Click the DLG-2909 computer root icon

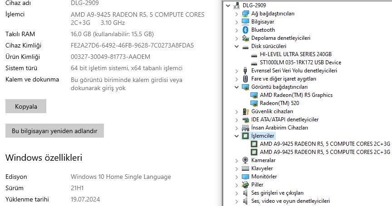tap(236, 5)
